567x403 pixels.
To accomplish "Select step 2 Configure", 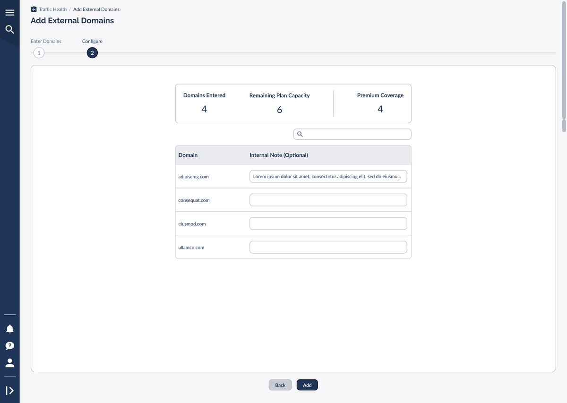I will pos(92,53).
